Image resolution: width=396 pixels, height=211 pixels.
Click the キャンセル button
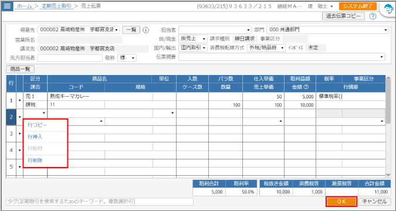click(374, 202)
